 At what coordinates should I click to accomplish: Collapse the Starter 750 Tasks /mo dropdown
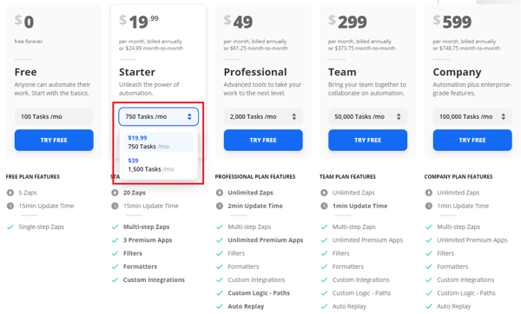159,116
